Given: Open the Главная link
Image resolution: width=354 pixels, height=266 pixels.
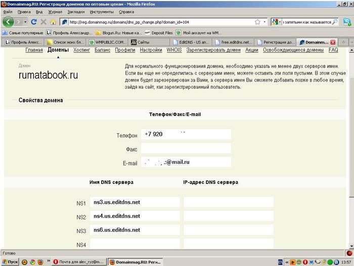Looking at the screenshot, I should (x=34, y=50).
